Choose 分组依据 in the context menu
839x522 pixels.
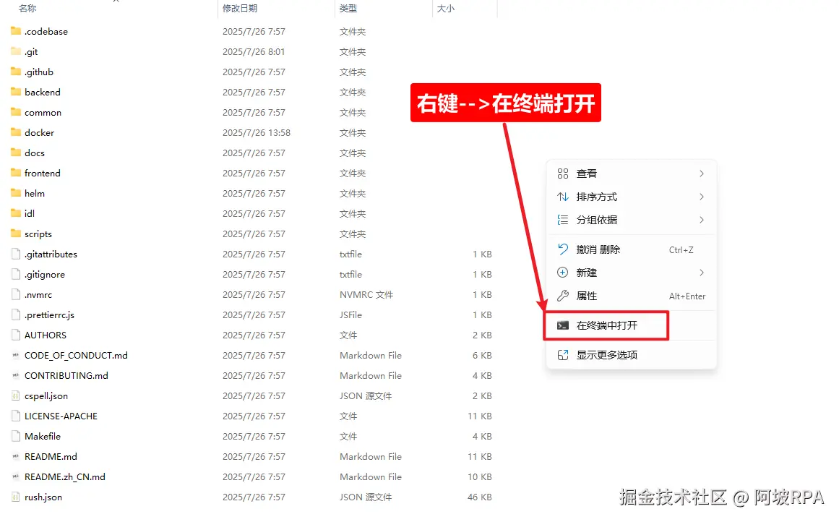[631, 220]
